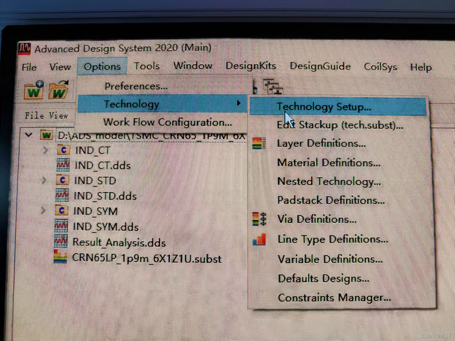Viewport: 455px width, 341px height.
Task: Choose Preferences from the Options menu
Action: click(136, 86)
